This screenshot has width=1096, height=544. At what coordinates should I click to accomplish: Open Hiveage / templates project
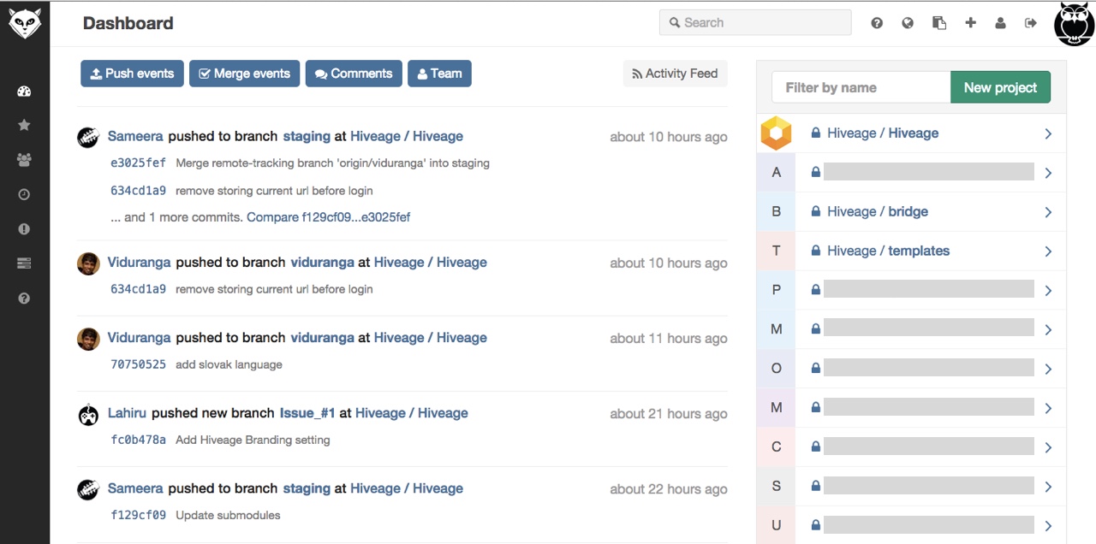(x=888, y=251)
